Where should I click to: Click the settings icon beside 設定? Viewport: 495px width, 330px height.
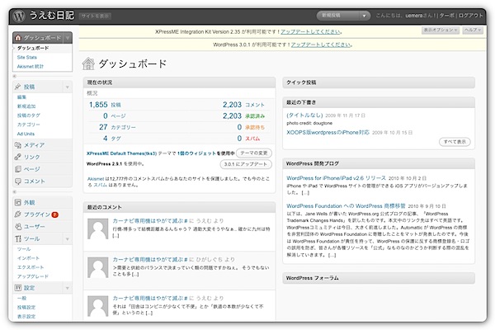[18, 288]
